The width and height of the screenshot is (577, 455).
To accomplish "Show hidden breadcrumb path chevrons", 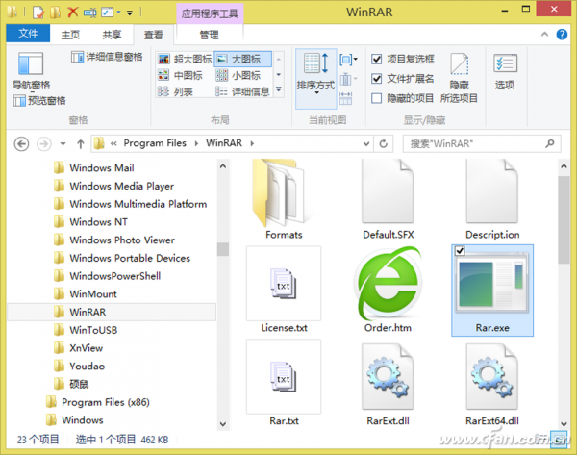I will point(113,143).
